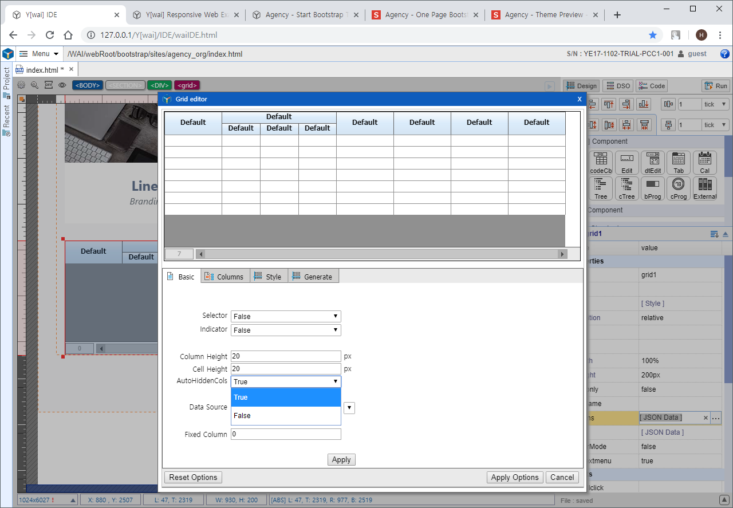This screenshot has width=733, height=508.
Task: Expand the Indicator dropdown
Action: pyautogui.click(x=286, y=330)
